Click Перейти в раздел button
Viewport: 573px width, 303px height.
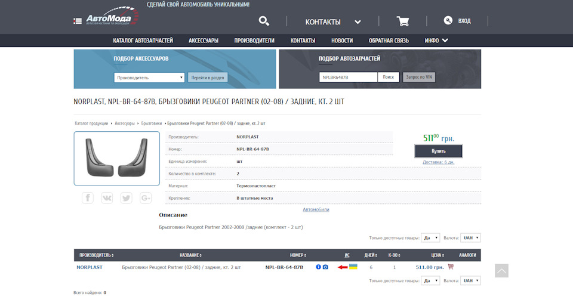[208, 78]
